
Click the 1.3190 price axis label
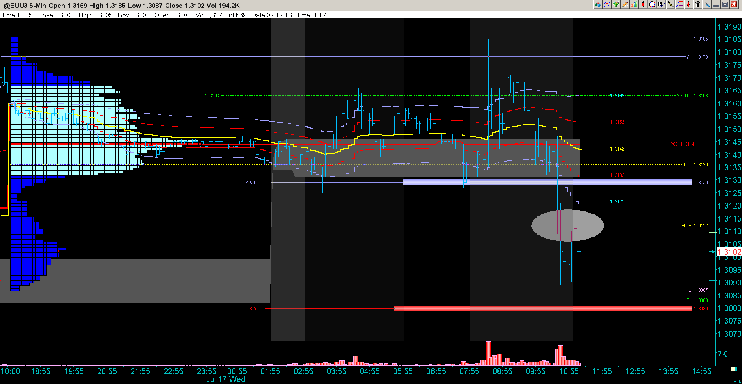pyautogui.click(x=729, y=27)
